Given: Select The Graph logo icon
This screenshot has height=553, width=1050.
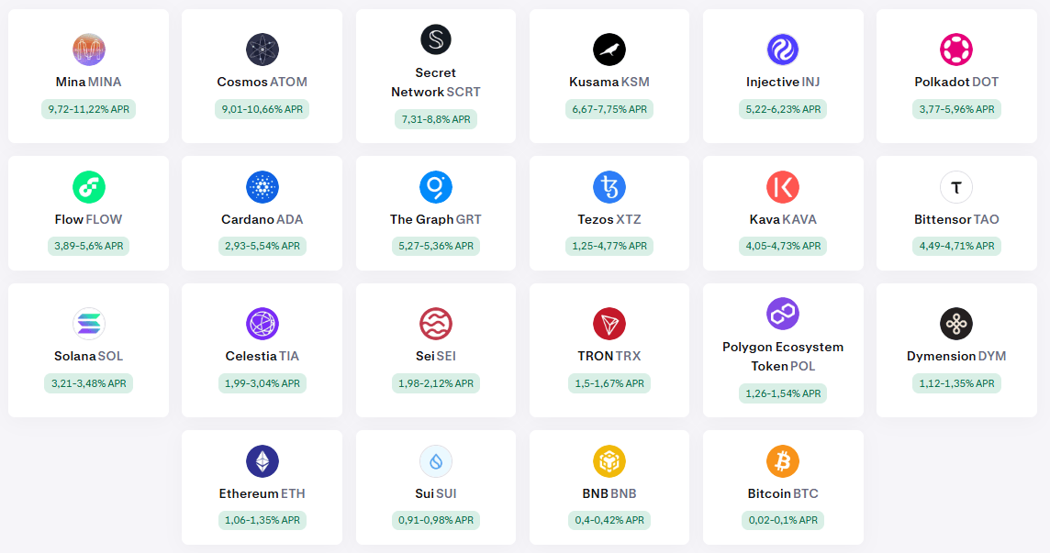Looking at the screenshot, I should point(435,187).
